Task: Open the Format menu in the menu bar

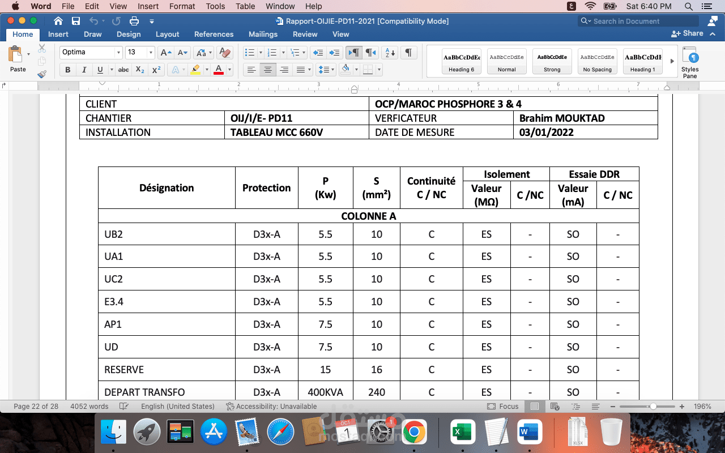Action: point(182,6)
